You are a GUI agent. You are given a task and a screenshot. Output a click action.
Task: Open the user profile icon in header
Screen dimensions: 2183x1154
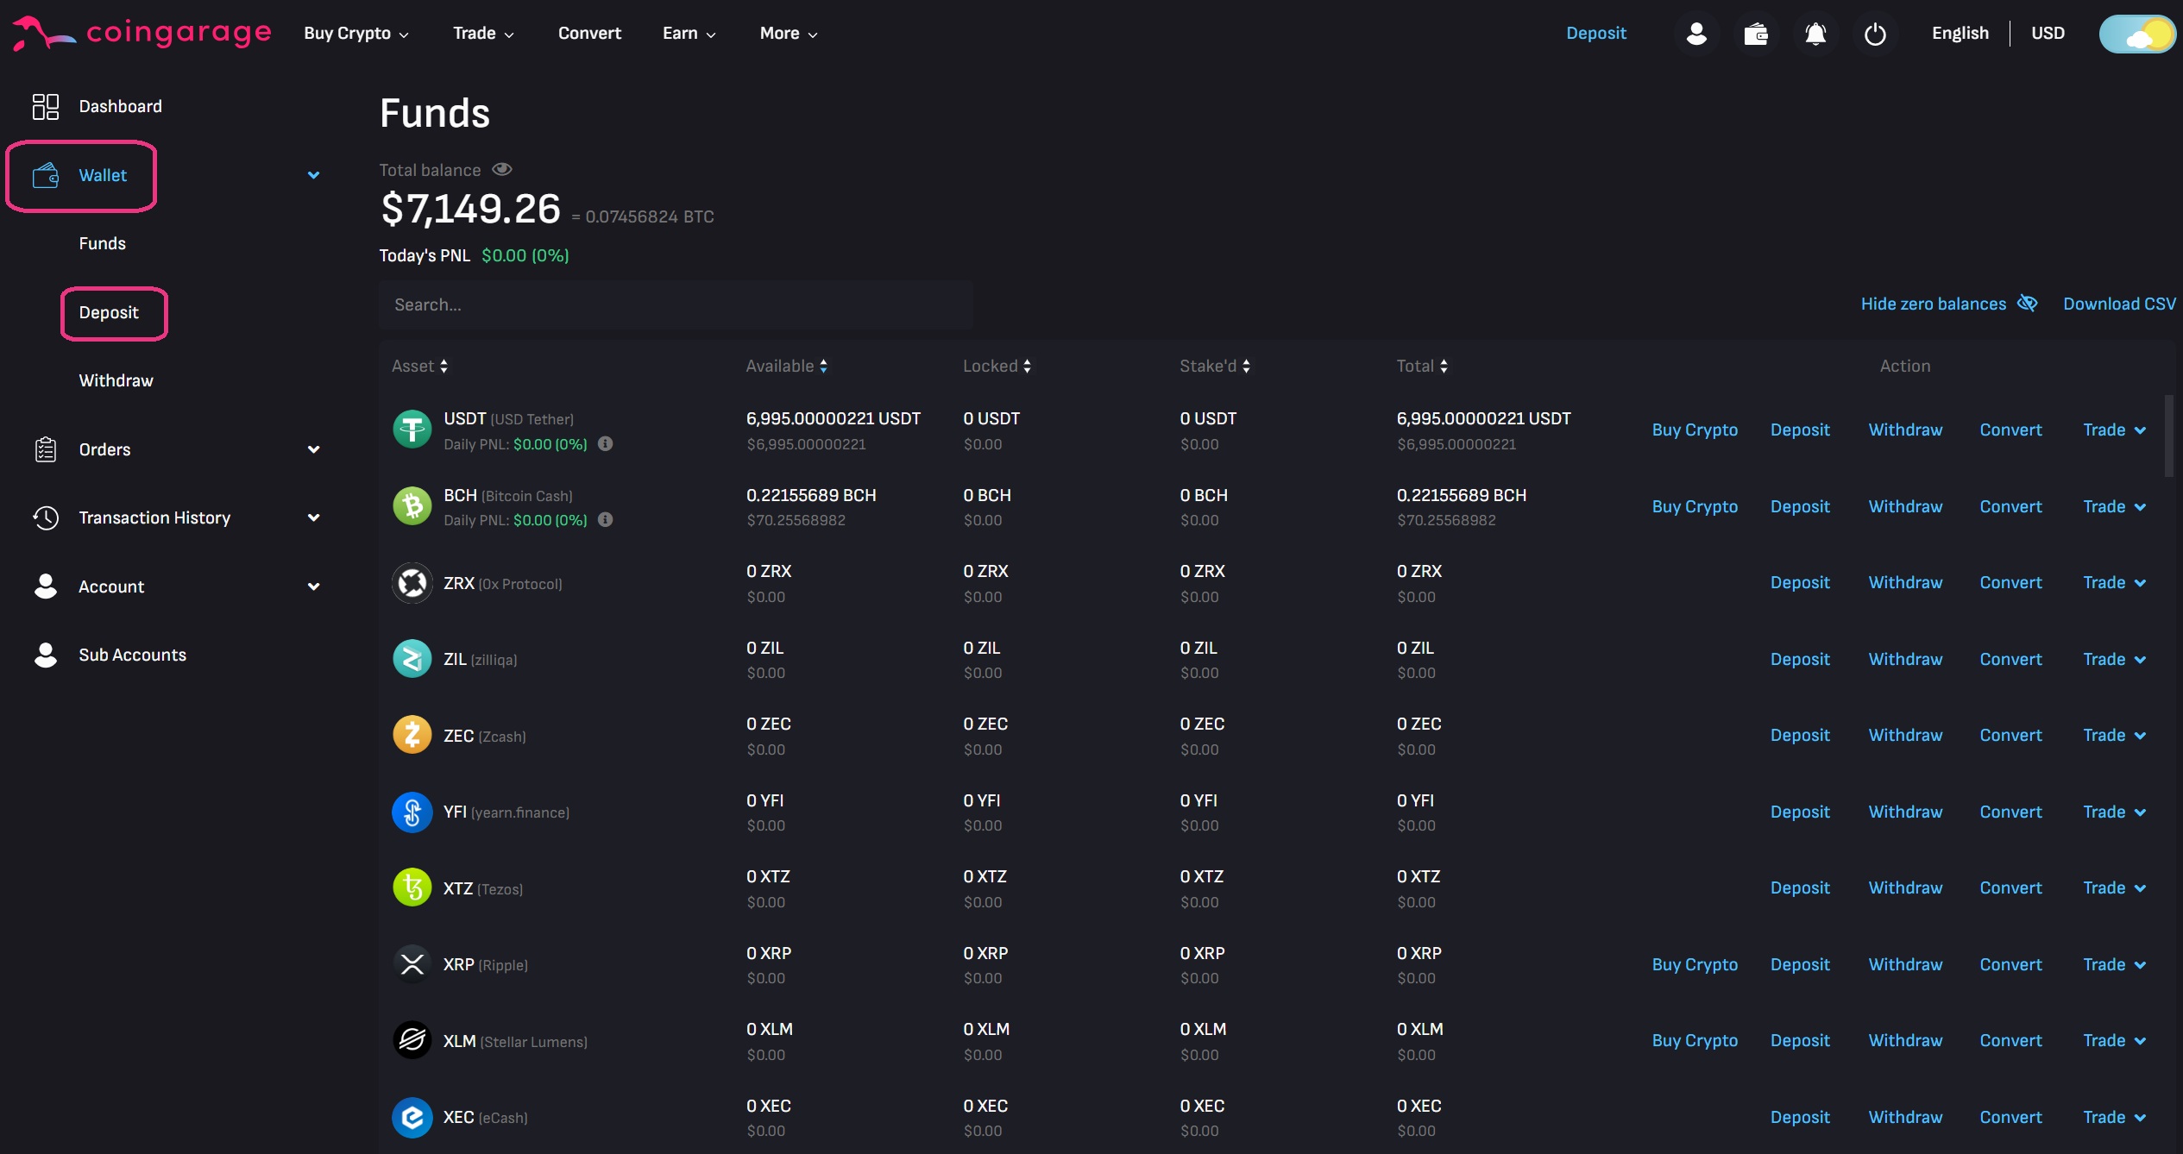(x=1696, y=34)
